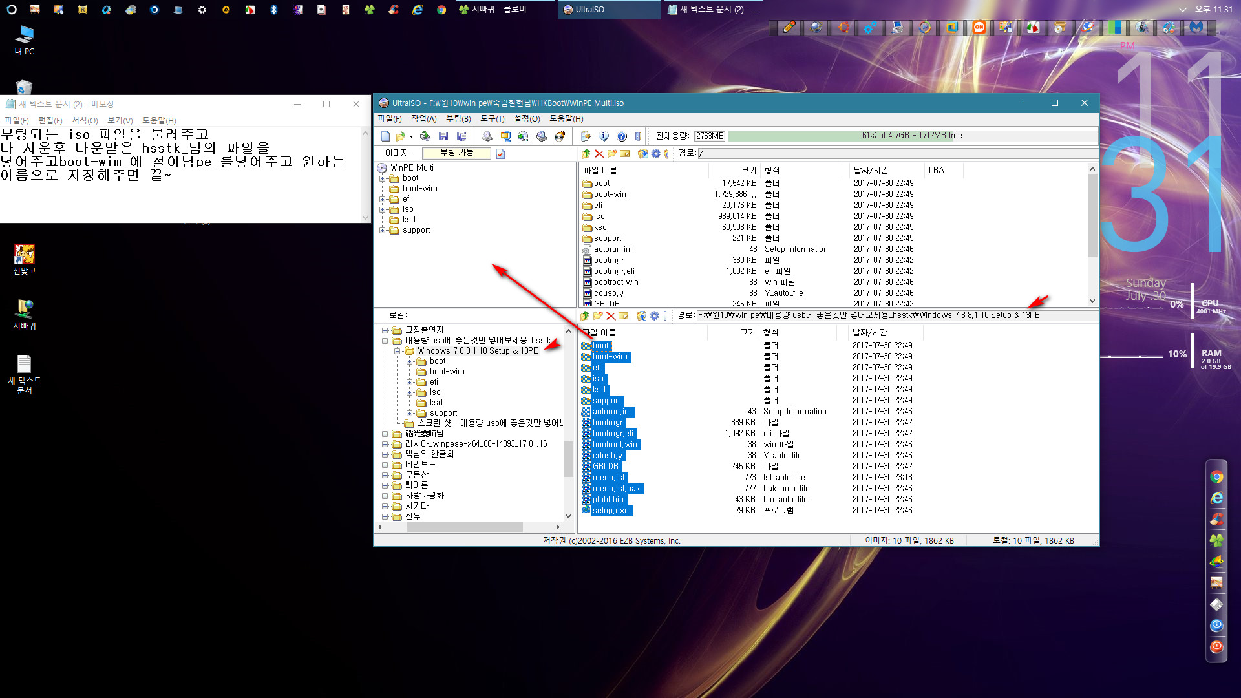Open the 파일(F) menu in UltraISO
Viewport: 1241px width, 698px height.
coord(390,119)
